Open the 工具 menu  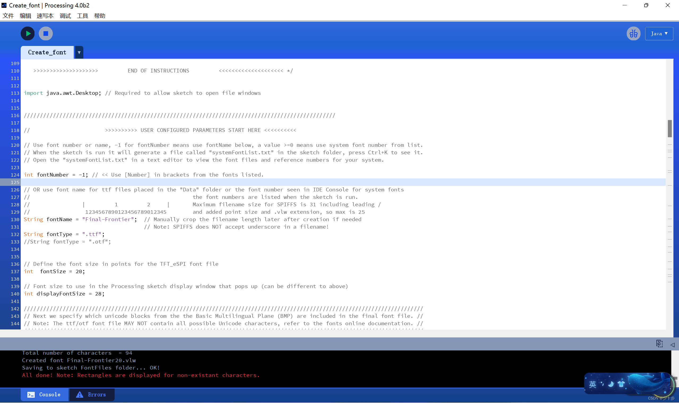[x=82, y=16]
